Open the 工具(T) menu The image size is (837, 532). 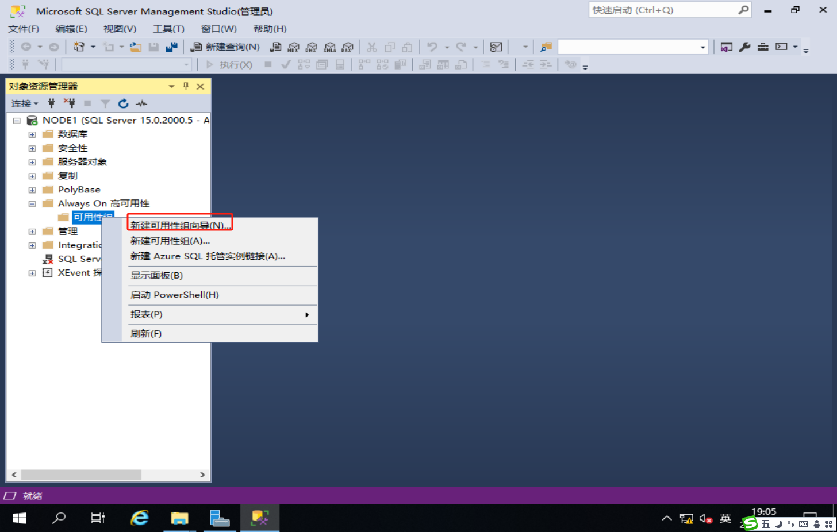(x=168, y=29)
